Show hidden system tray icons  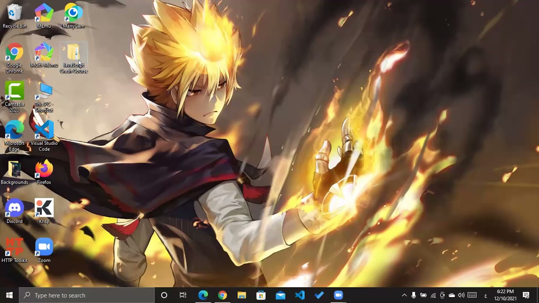point(404,295)
